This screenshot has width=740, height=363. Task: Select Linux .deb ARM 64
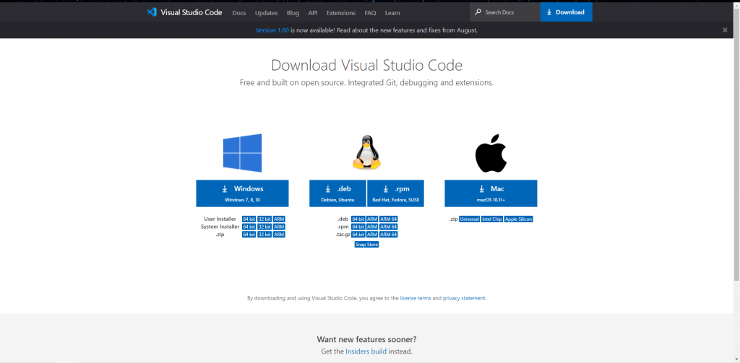(389, 219)
